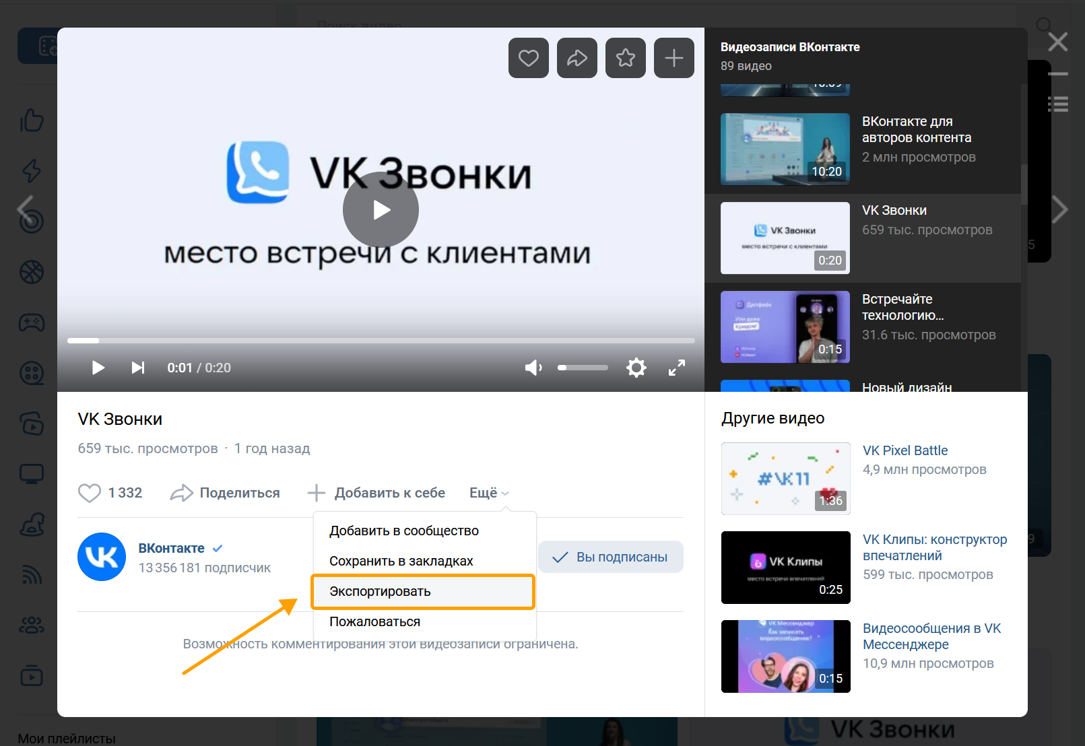Adjust the volume slider
The width and height of the screenshot is (1085, 746).
click(x=583, y=368)
